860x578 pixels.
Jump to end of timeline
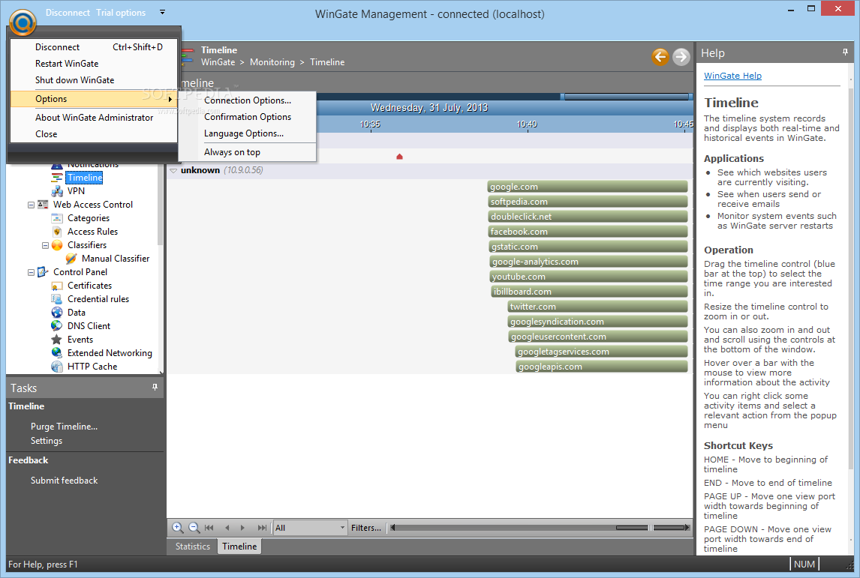click(x=262, y=528)
